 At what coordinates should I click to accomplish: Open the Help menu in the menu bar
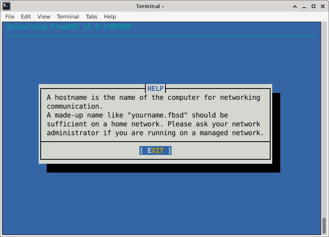click(x=110, y=16)
